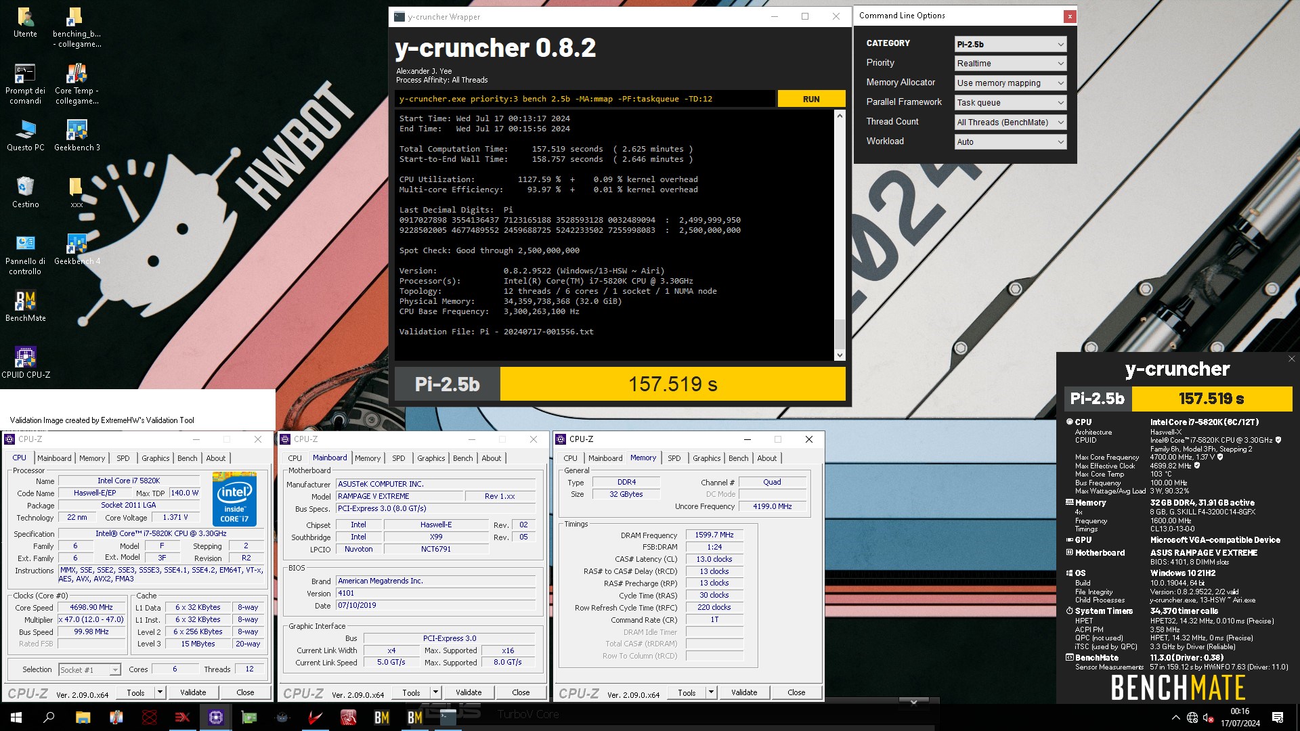
Task: Click the BIOS Version 4101 field
Action: point(436,593)
